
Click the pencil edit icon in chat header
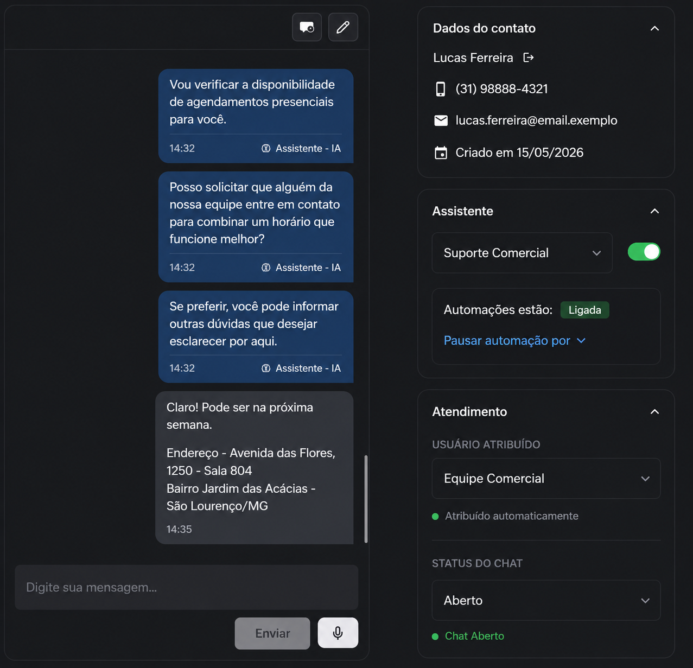tap(343, 27)
